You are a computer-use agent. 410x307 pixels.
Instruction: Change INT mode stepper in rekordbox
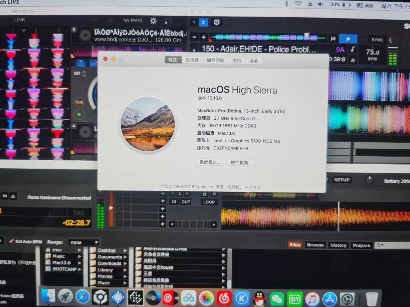point(84,74)
